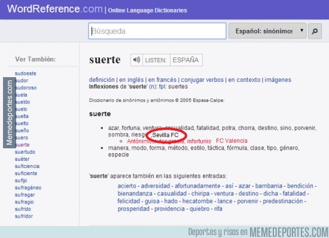Open sufragar in the sidebar list
The image size is (329, 238).
click(25, 195)
